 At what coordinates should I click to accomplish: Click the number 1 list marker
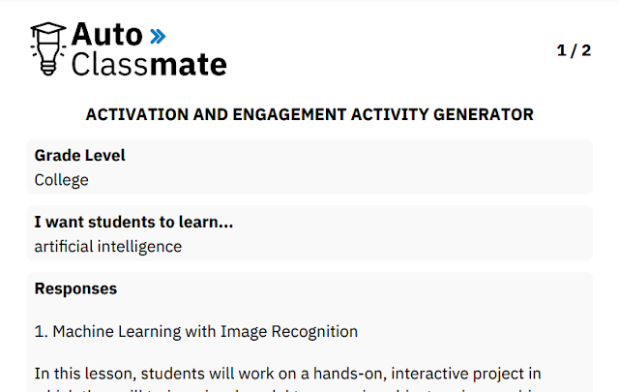[41, 332]
